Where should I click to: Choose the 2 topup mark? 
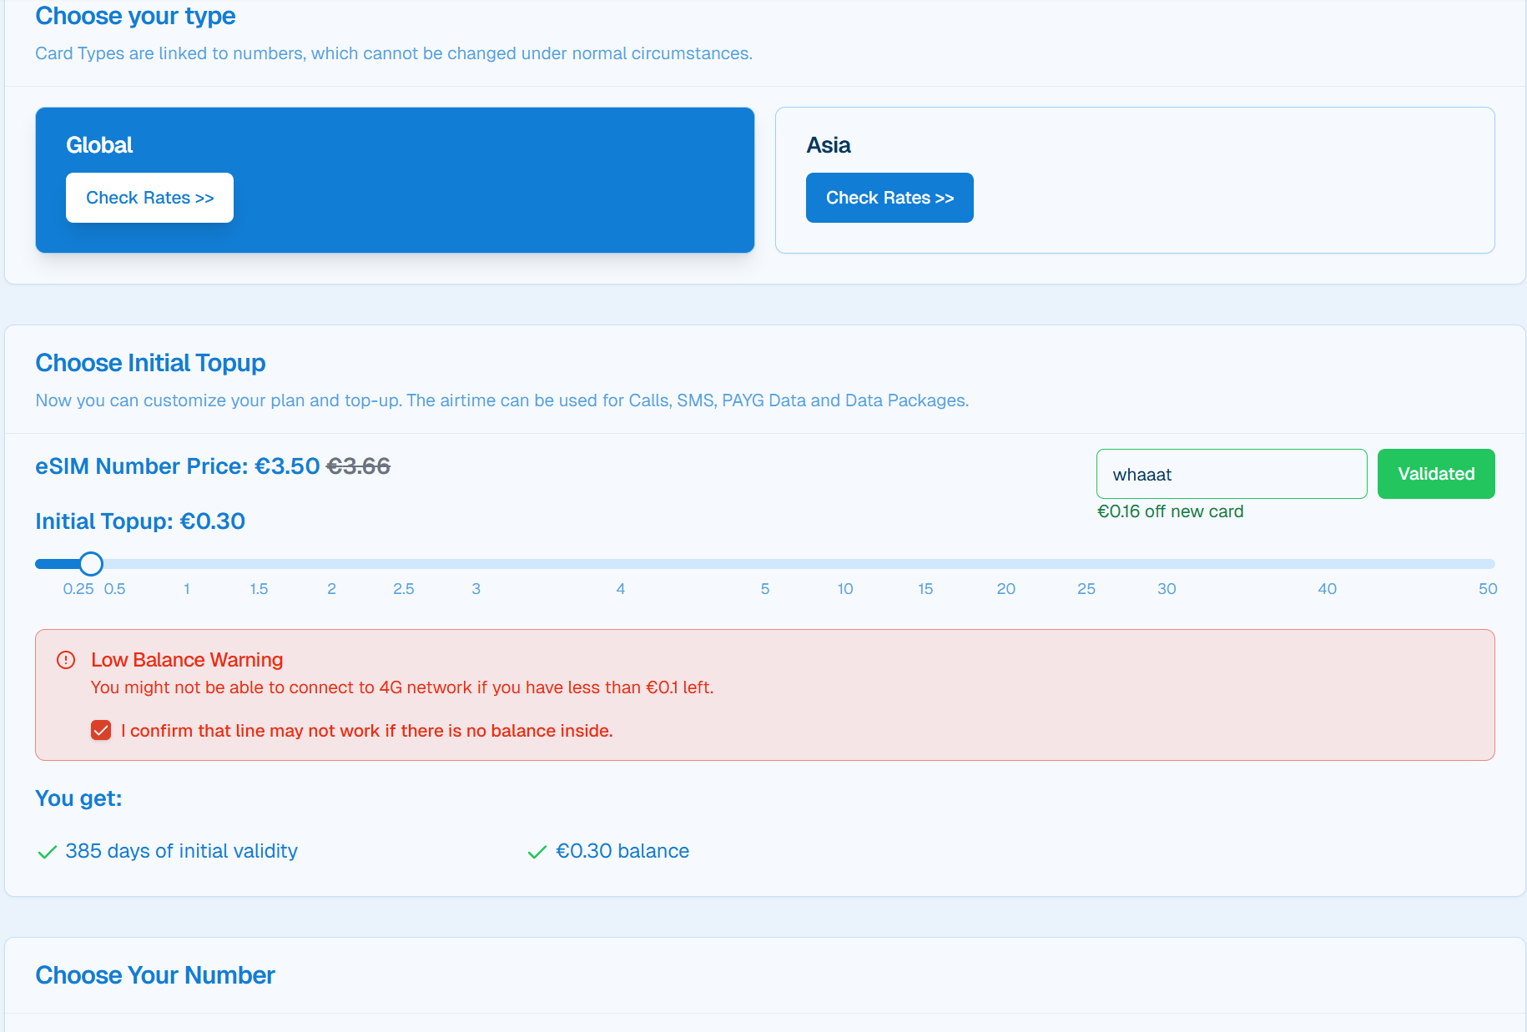point(331,589)
